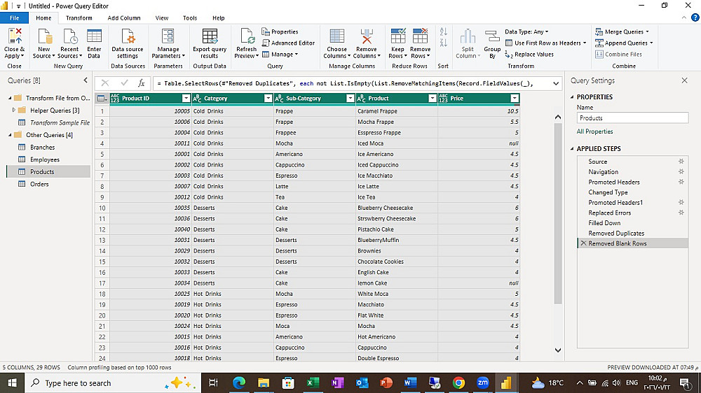This screenshot has height=393, width=701.
Task: Click the Group By icon
Action: (x=492, y=36)
